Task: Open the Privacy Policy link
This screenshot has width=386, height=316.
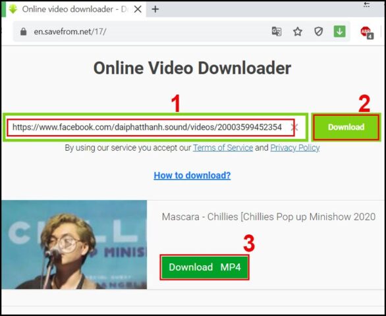Action: (x=295, y=147)
